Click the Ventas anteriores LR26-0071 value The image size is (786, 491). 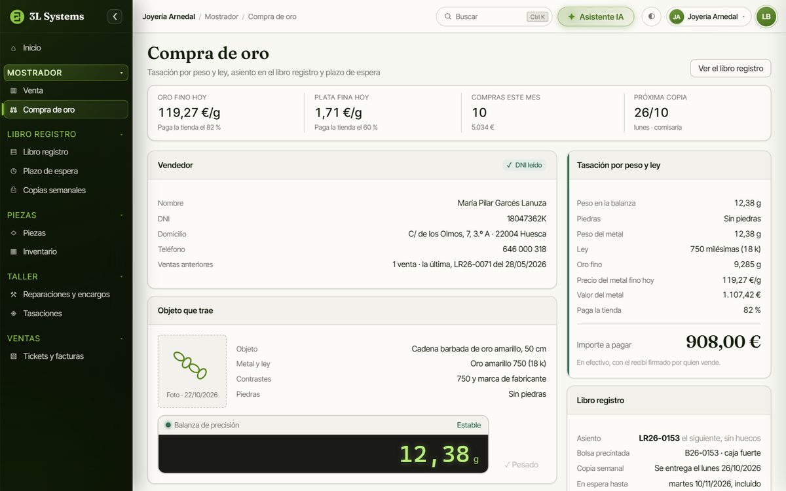click(x=469, y=264)
